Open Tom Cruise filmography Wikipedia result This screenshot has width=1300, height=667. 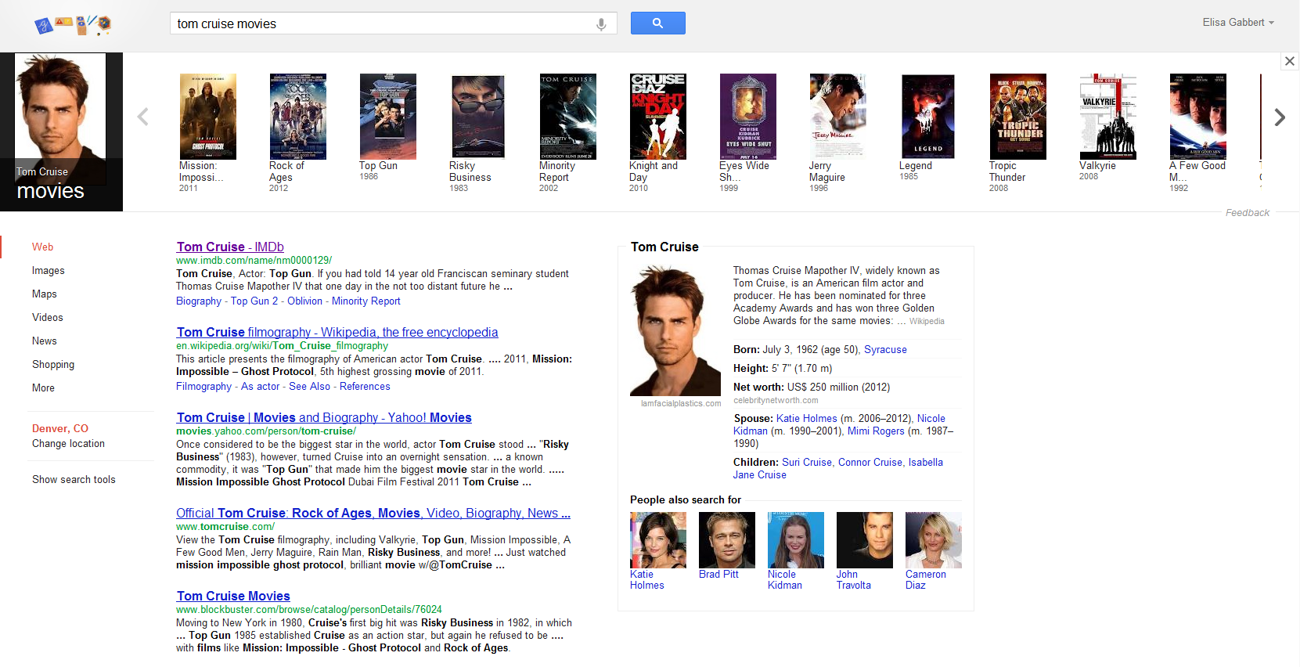click(337, 332)
